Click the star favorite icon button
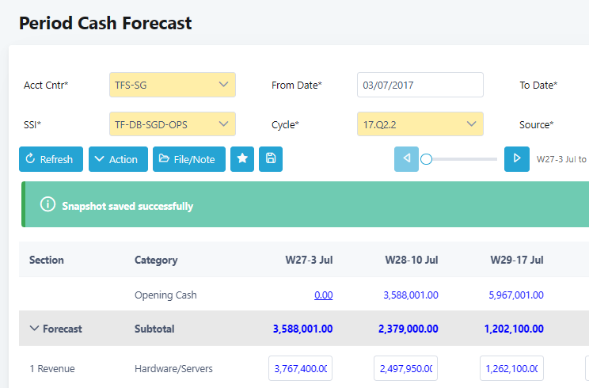The image size is (589, 388). pos(242,159)
